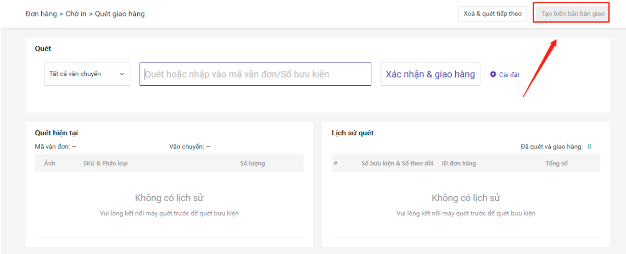Click the # column header in scan history
The image size is (626, 254).
pos(335,163)
